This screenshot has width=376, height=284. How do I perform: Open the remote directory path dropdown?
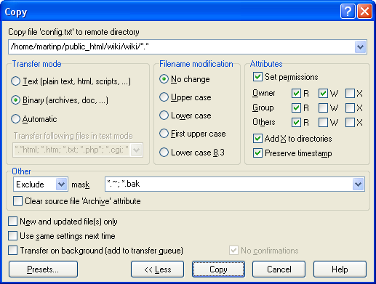click(x=360, y=46)
